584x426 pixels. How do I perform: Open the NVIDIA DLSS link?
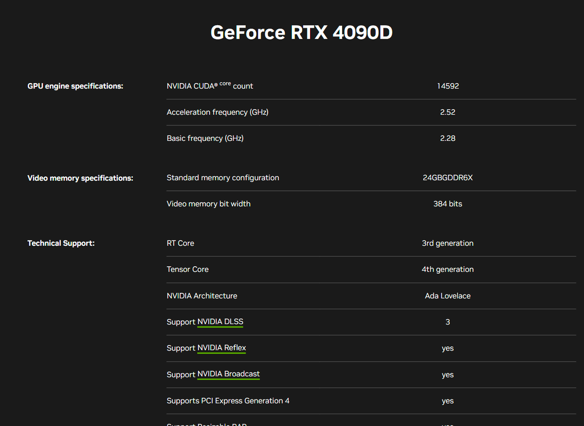coord(220,322)
